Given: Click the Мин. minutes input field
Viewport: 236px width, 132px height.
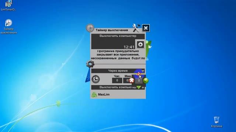Looking at the screenshot, I should click(x=127, y=80).
